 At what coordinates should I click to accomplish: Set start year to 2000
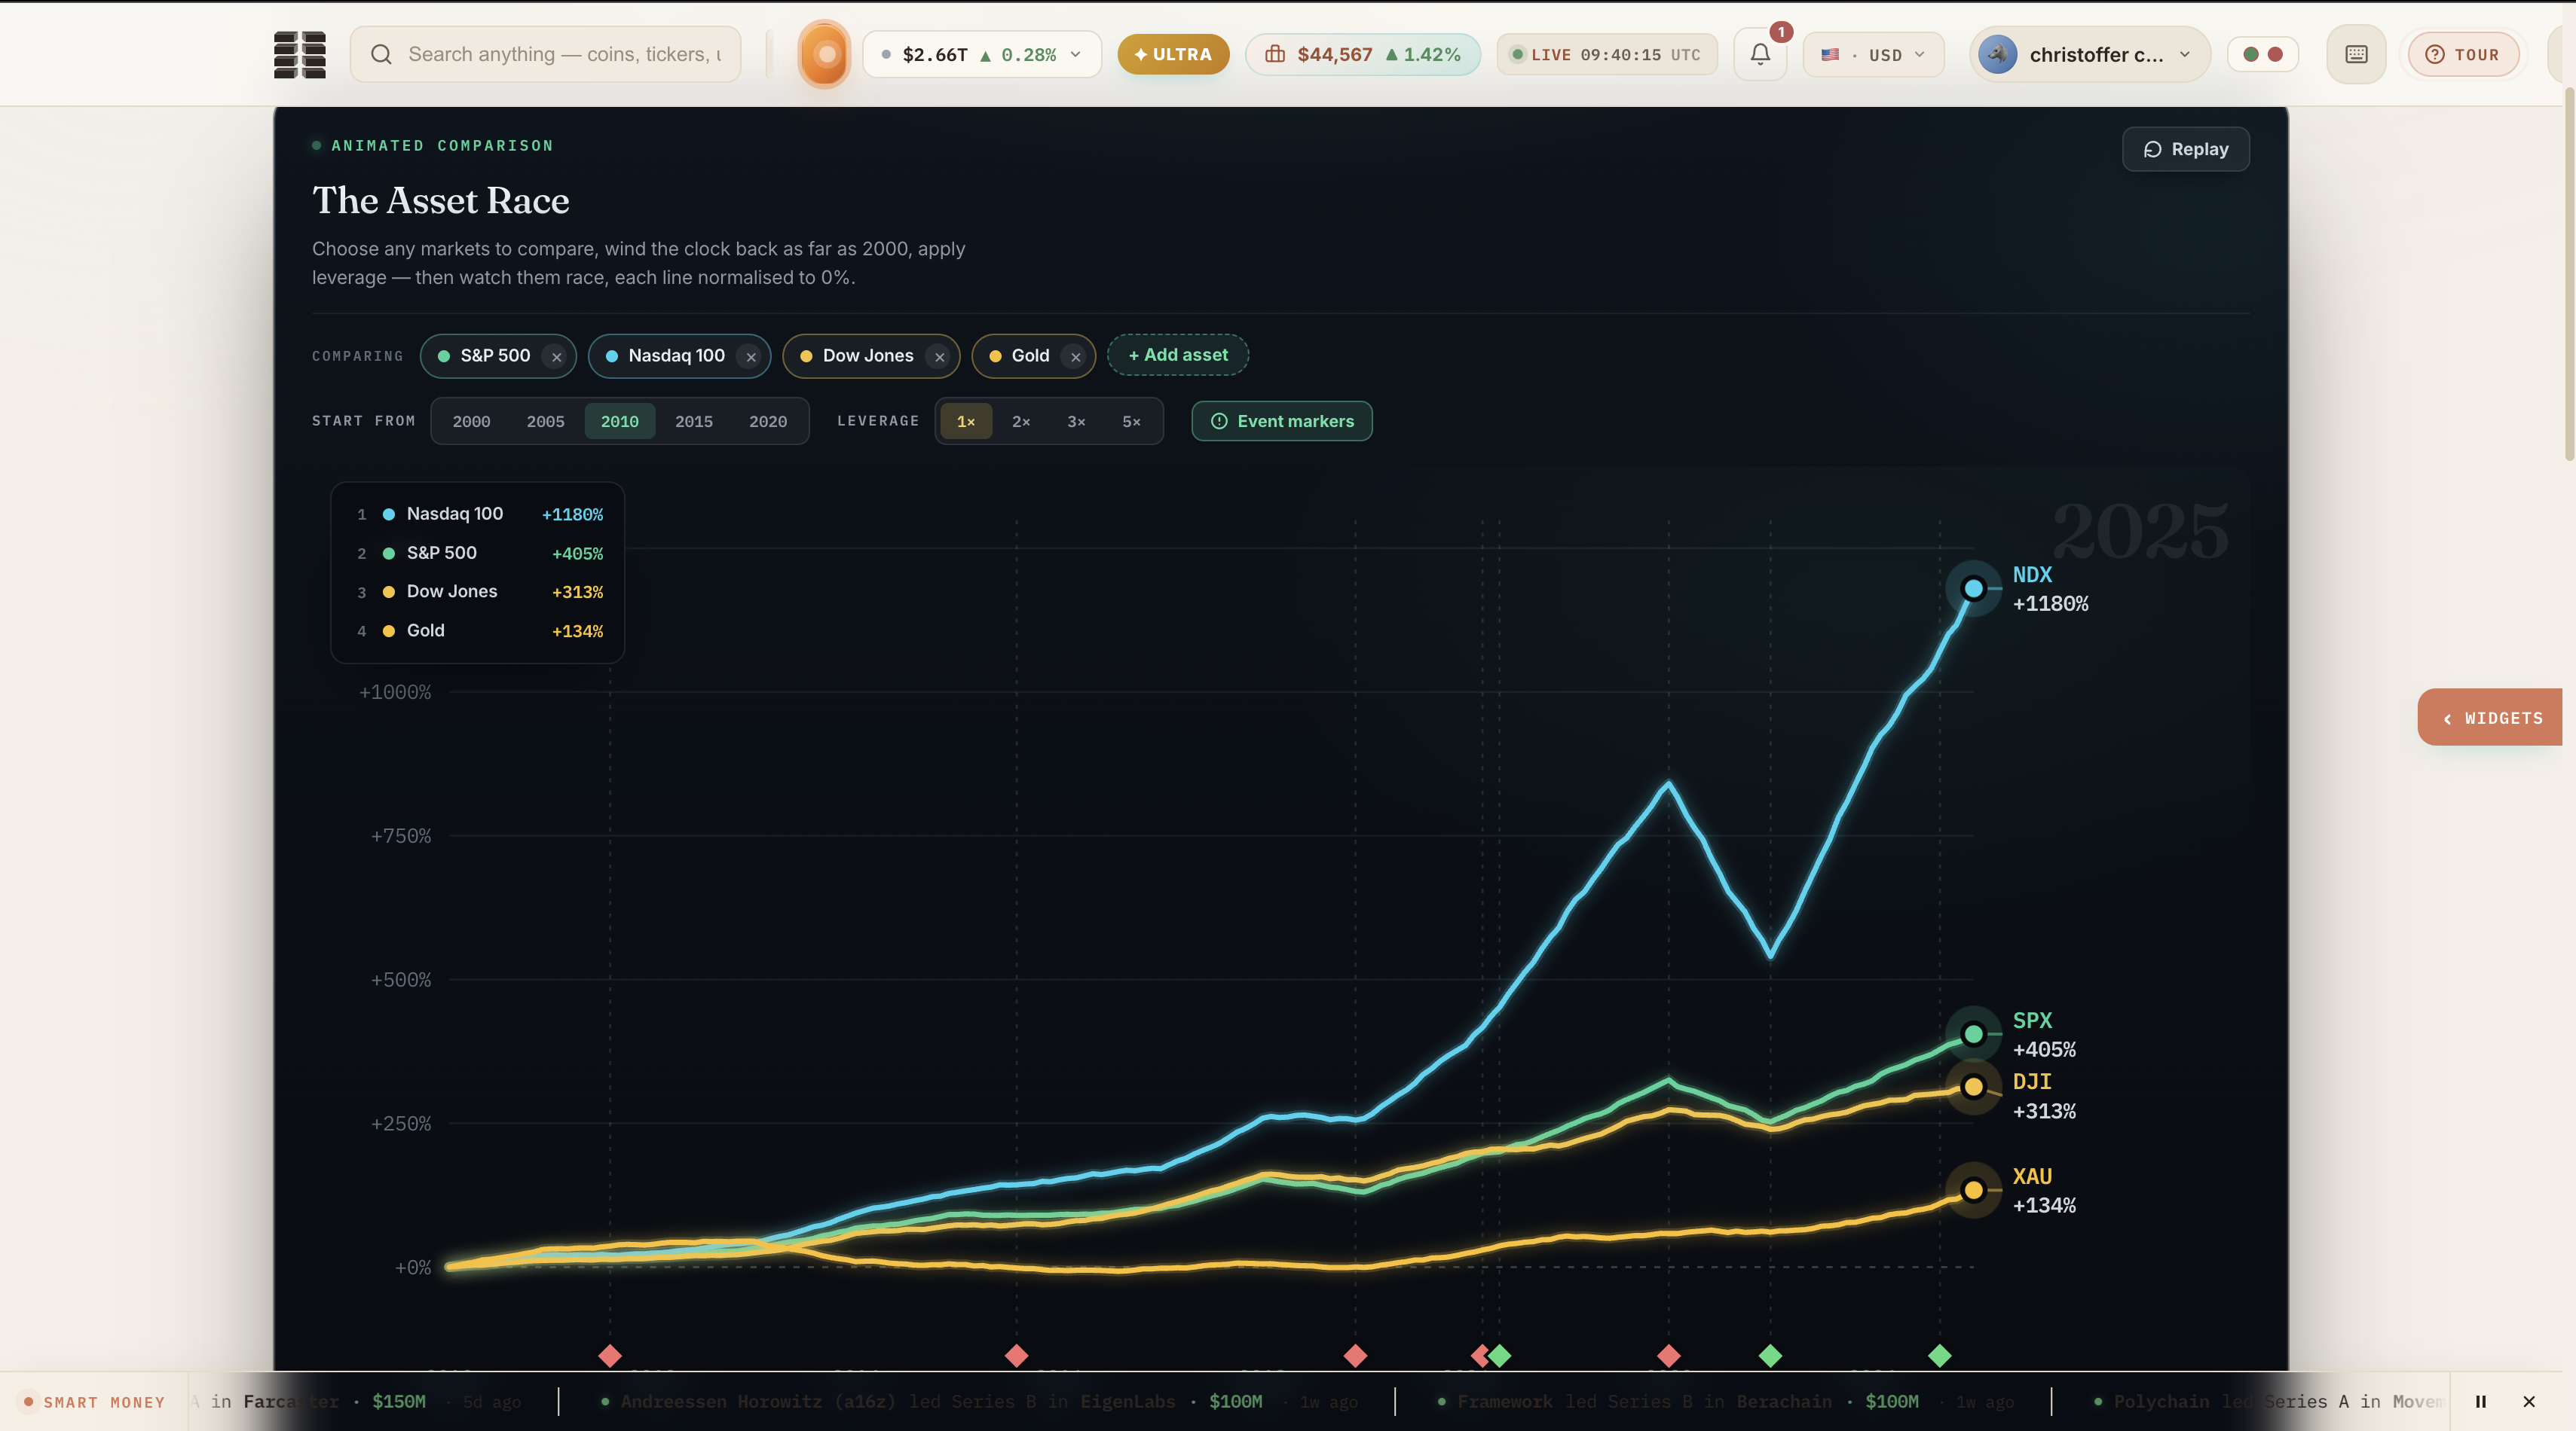tap(471, 422)
